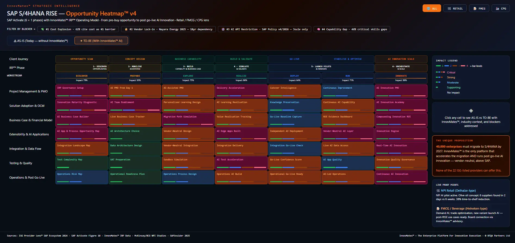Click the cup icon in the FMCG button
The image size is (515, 243).
click(475, 9)
